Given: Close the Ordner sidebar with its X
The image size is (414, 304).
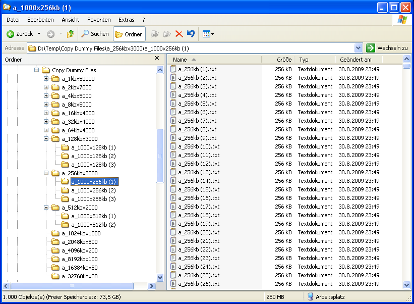Looking at the screenshot, I should (x=156, y=57).
